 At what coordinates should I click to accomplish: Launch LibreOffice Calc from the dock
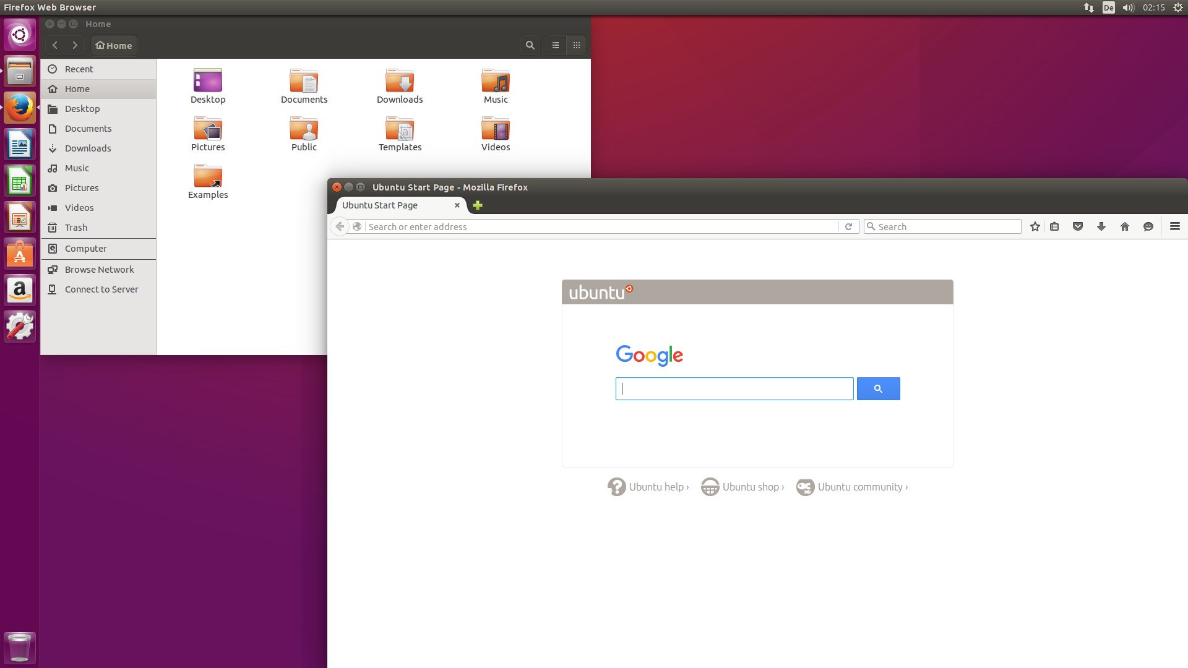(x=20, y=181)
